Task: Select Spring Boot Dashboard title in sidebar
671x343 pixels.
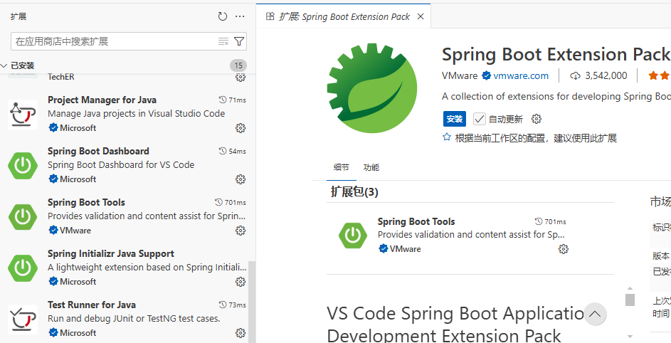Action: click(98, 151)
